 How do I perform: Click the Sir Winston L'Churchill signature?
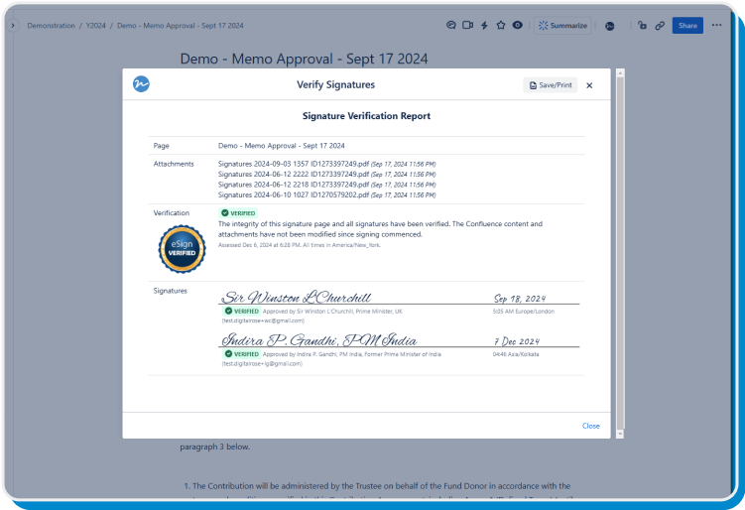pyautogui.click(x=296, y=297)
